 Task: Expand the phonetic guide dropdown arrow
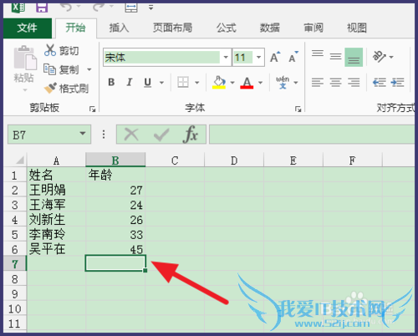point(296,83)
